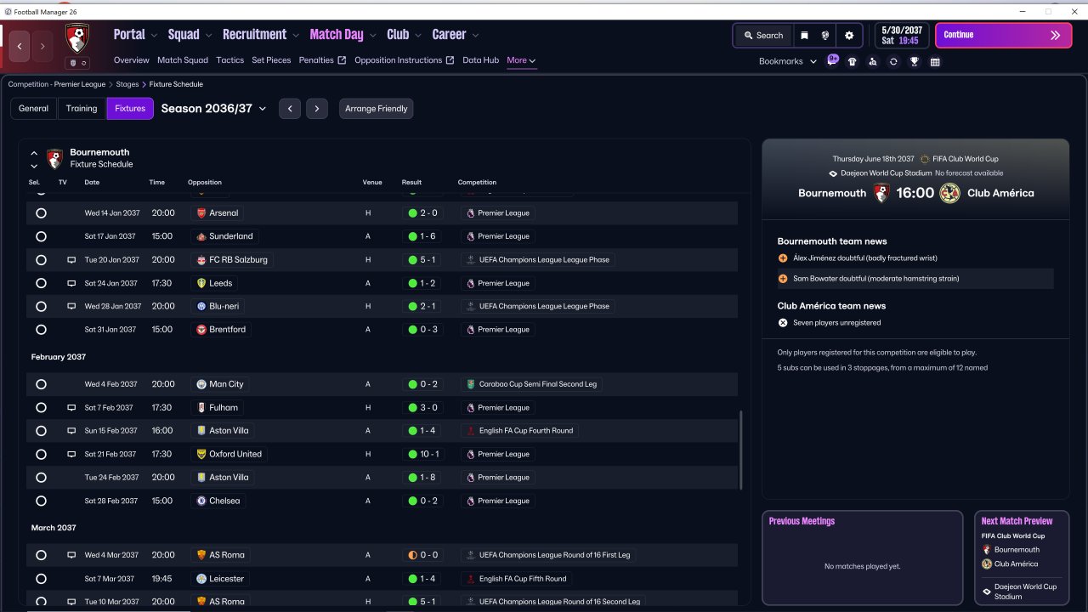
Task: Click the Stages breadcrumb link
Action: point(127,84)
